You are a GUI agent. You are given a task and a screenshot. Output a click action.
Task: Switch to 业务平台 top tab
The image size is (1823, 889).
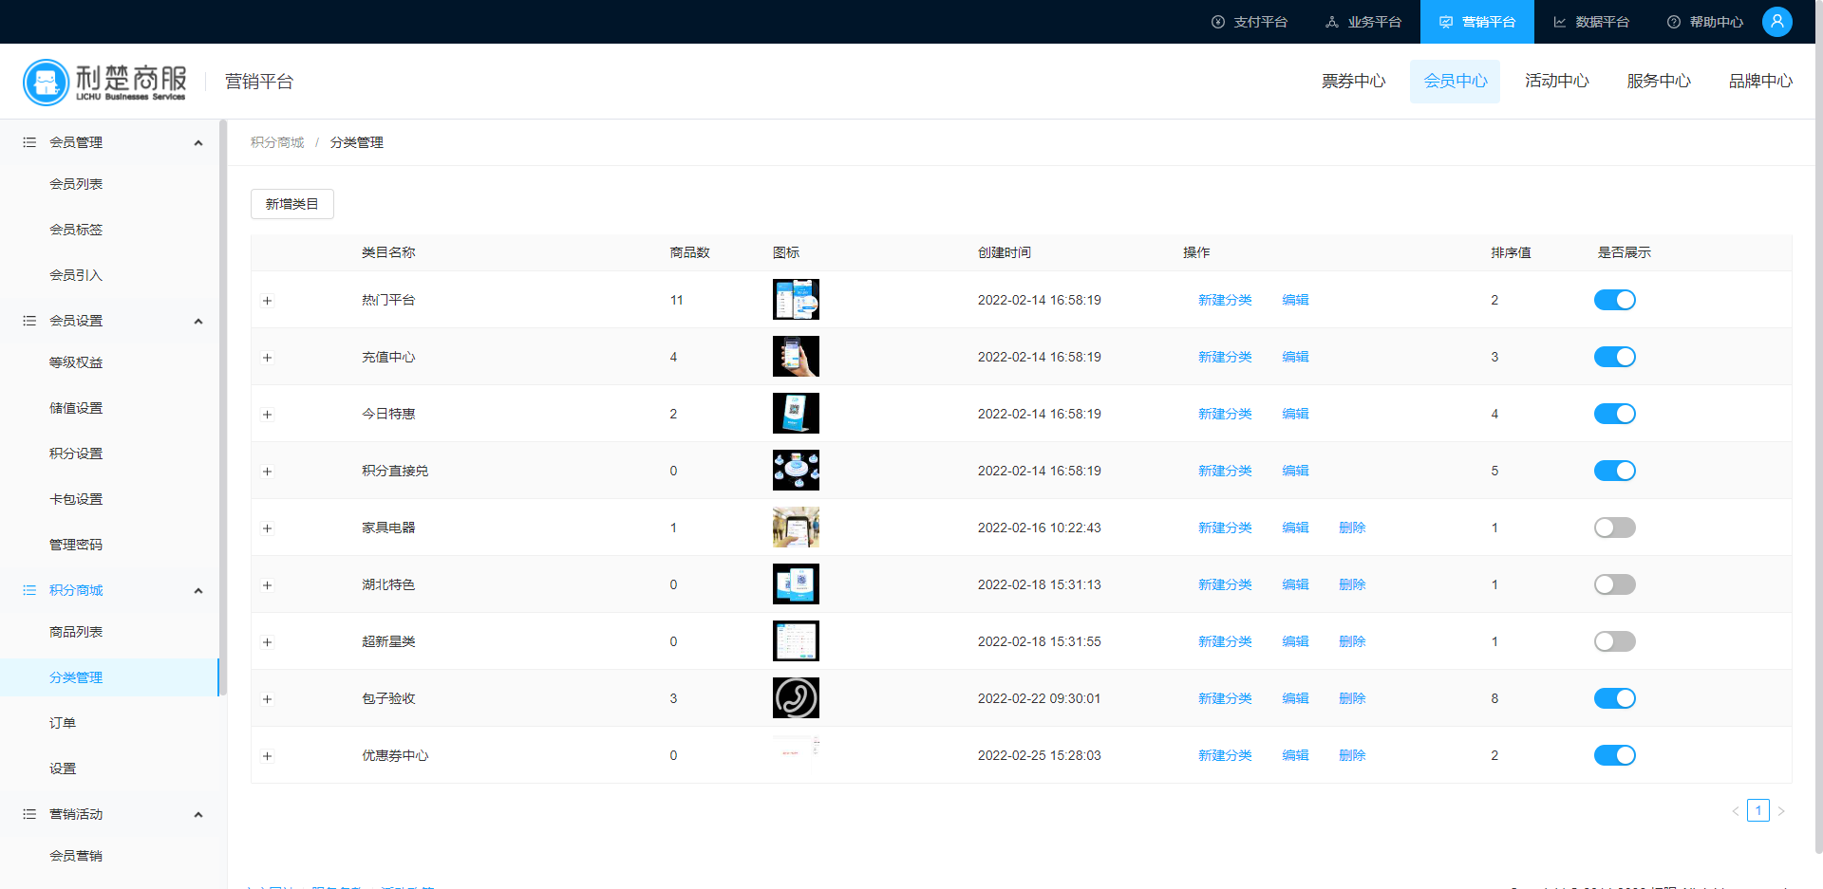[x=1363, y=22]
